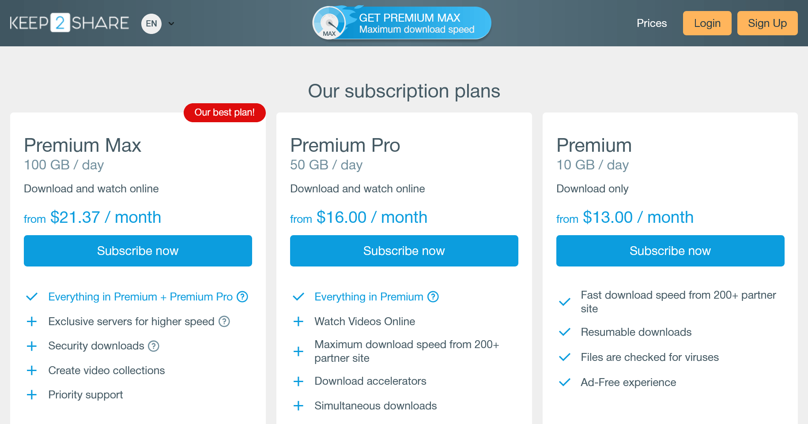808x424 pixels.
Task: Click the checkmark next to Ad-Free experience
Action: click(564, 382)
